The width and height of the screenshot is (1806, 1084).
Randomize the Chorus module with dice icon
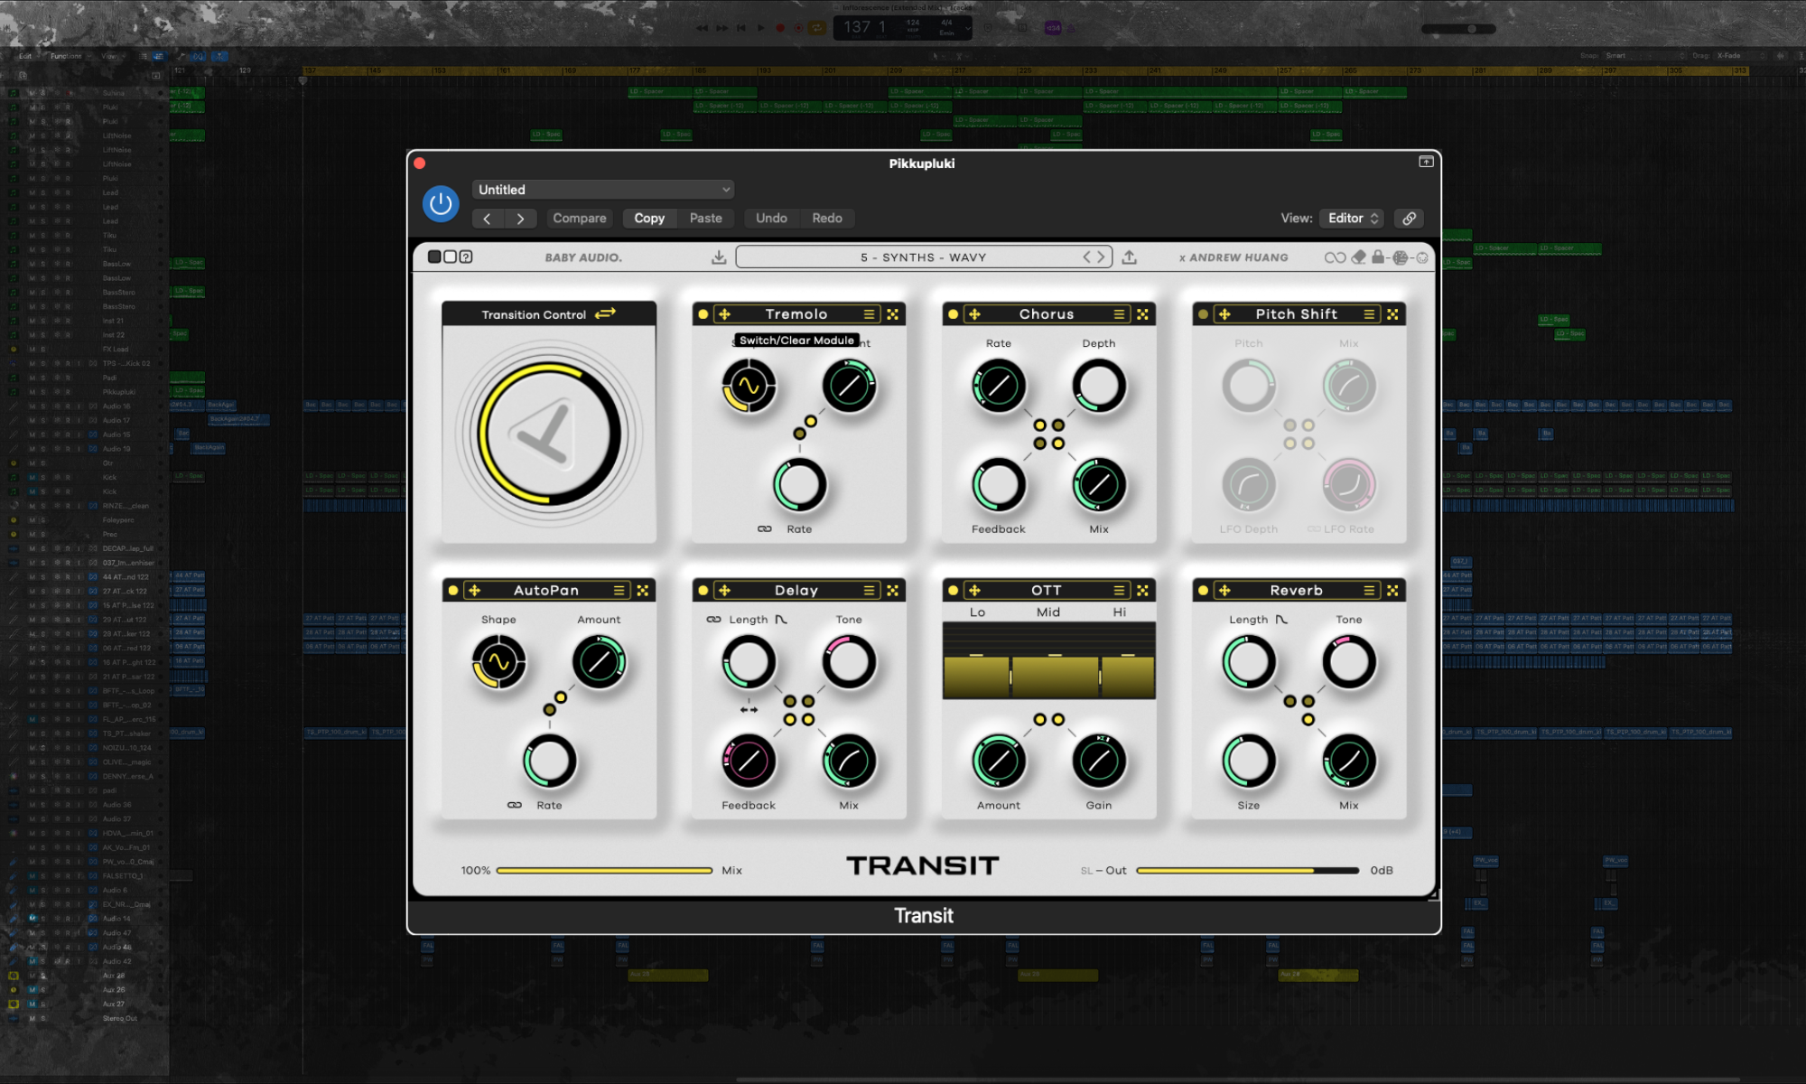point(1142,314)
